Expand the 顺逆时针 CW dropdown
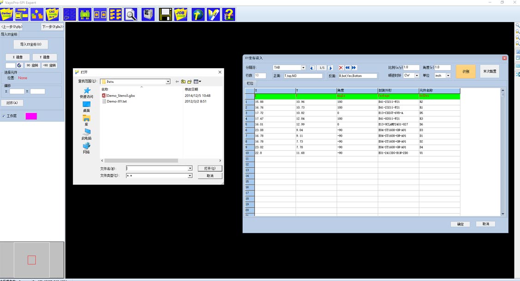520x281 pixels. tap(417, 76)
